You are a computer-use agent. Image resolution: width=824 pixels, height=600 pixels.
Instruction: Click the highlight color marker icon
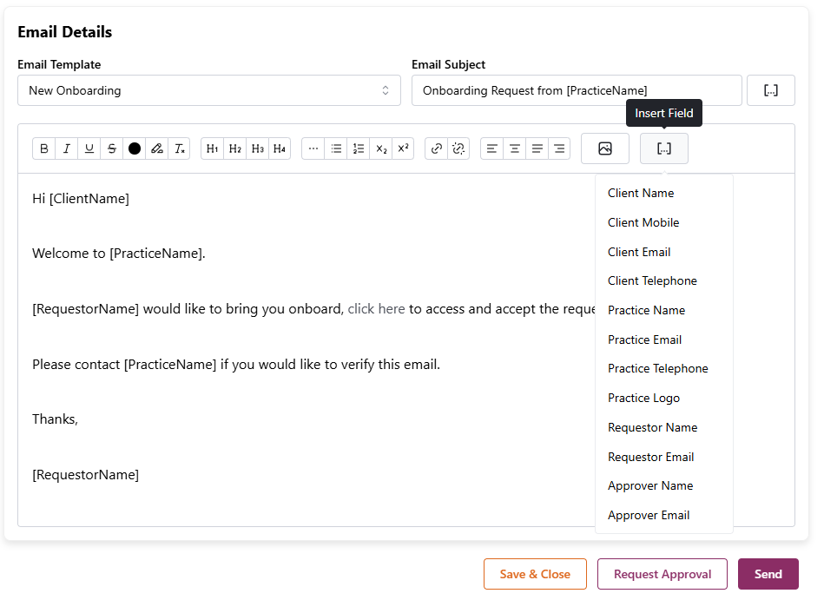[x=157, y=148]
